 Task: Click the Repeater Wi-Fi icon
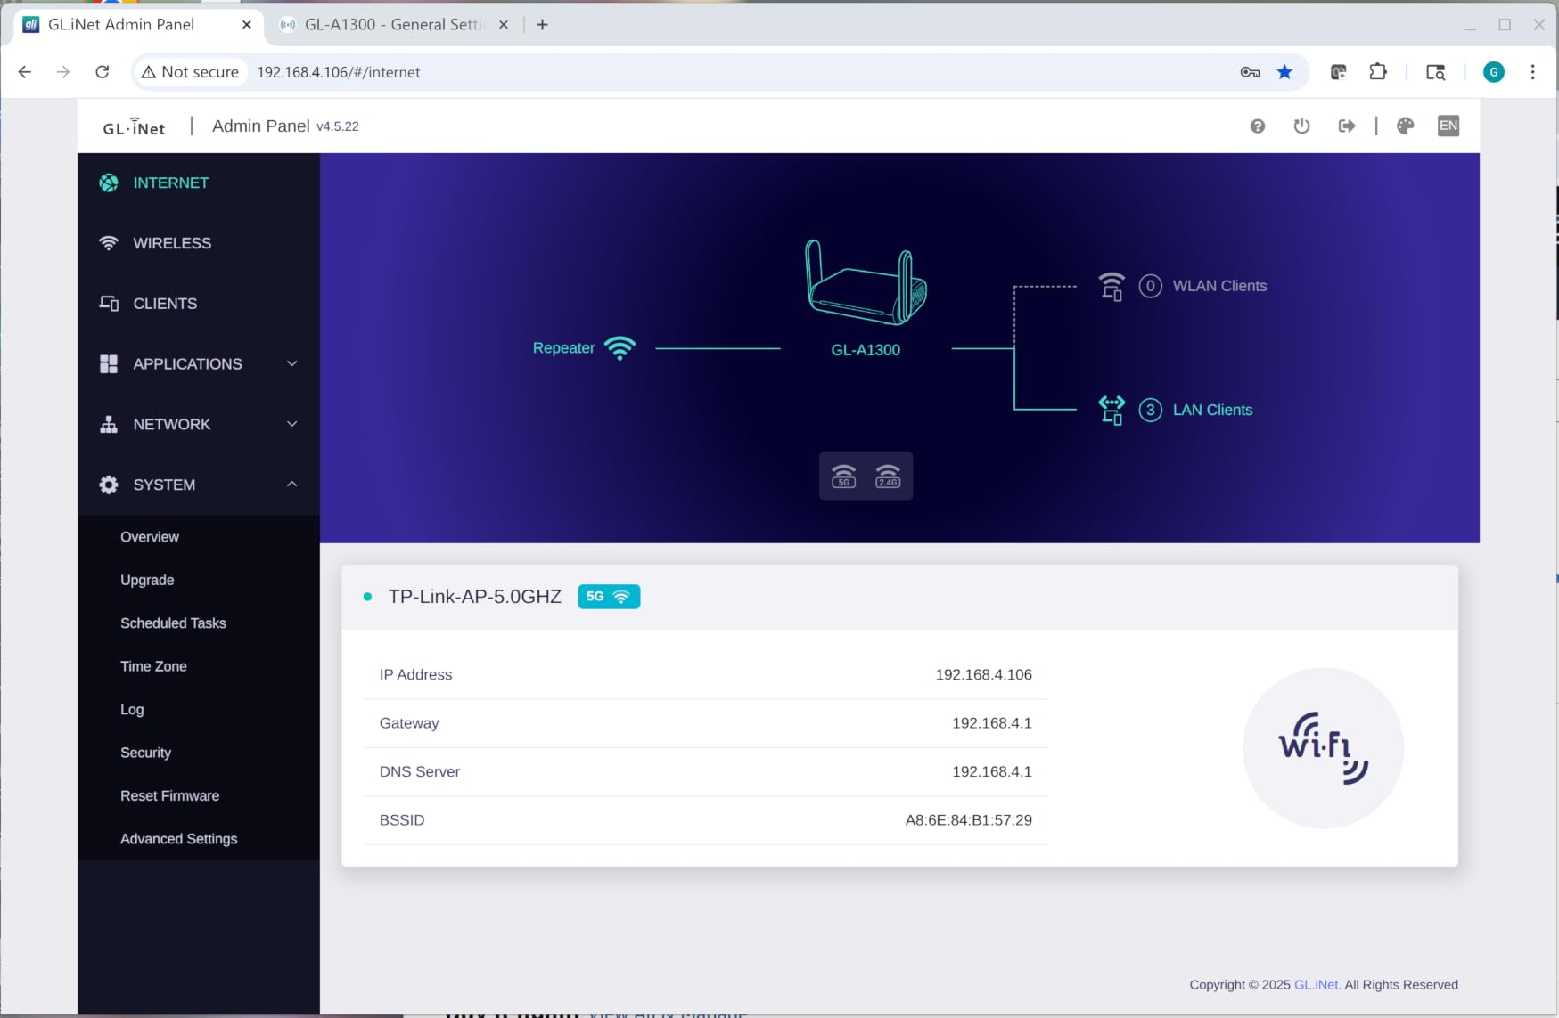click(619, 347)
